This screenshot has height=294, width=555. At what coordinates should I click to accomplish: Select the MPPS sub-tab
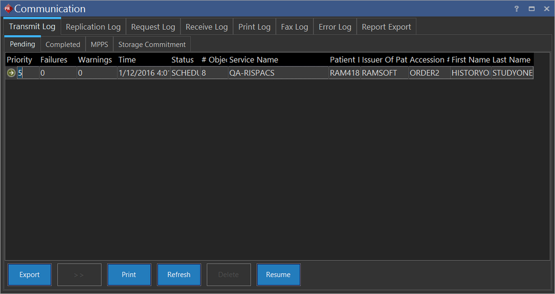(x=99, y=44)
